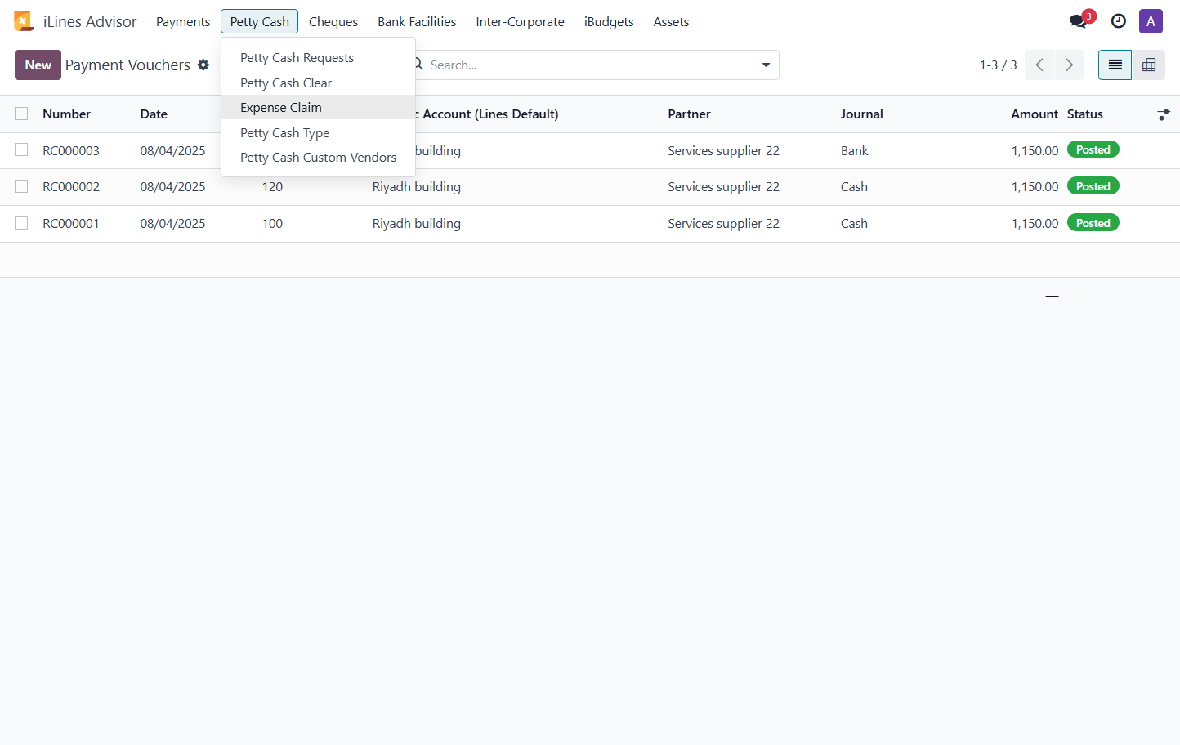Toggle the select-all checkbox in header
1180x745 pixels.
point(21,114)
